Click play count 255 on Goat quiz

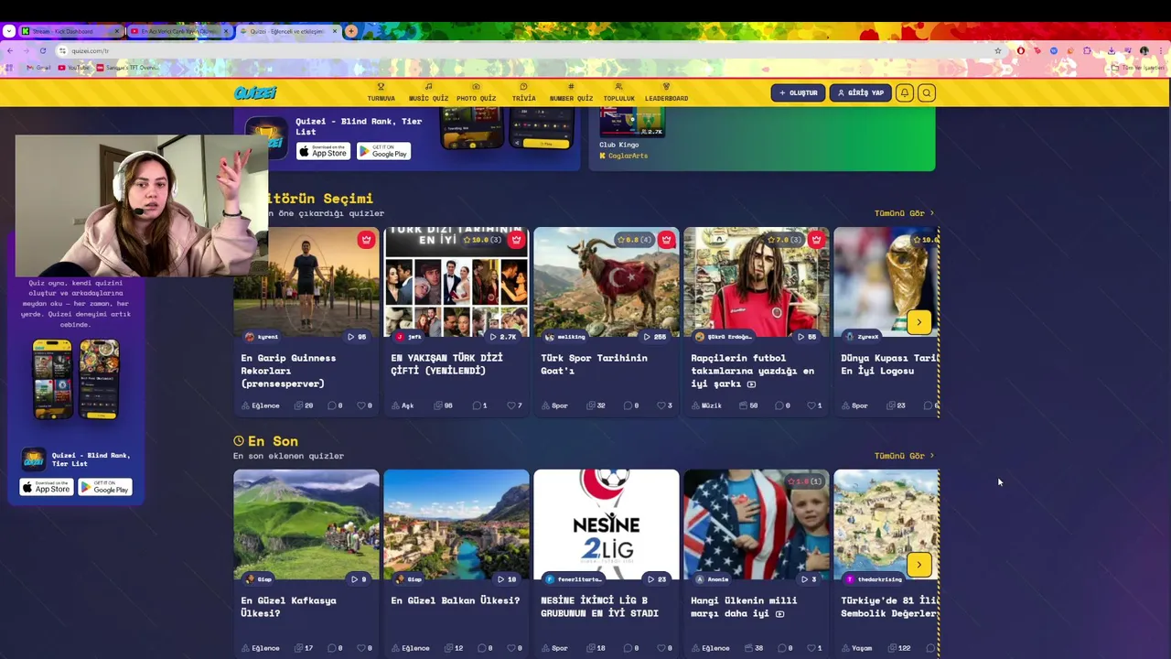coord(655,337)
